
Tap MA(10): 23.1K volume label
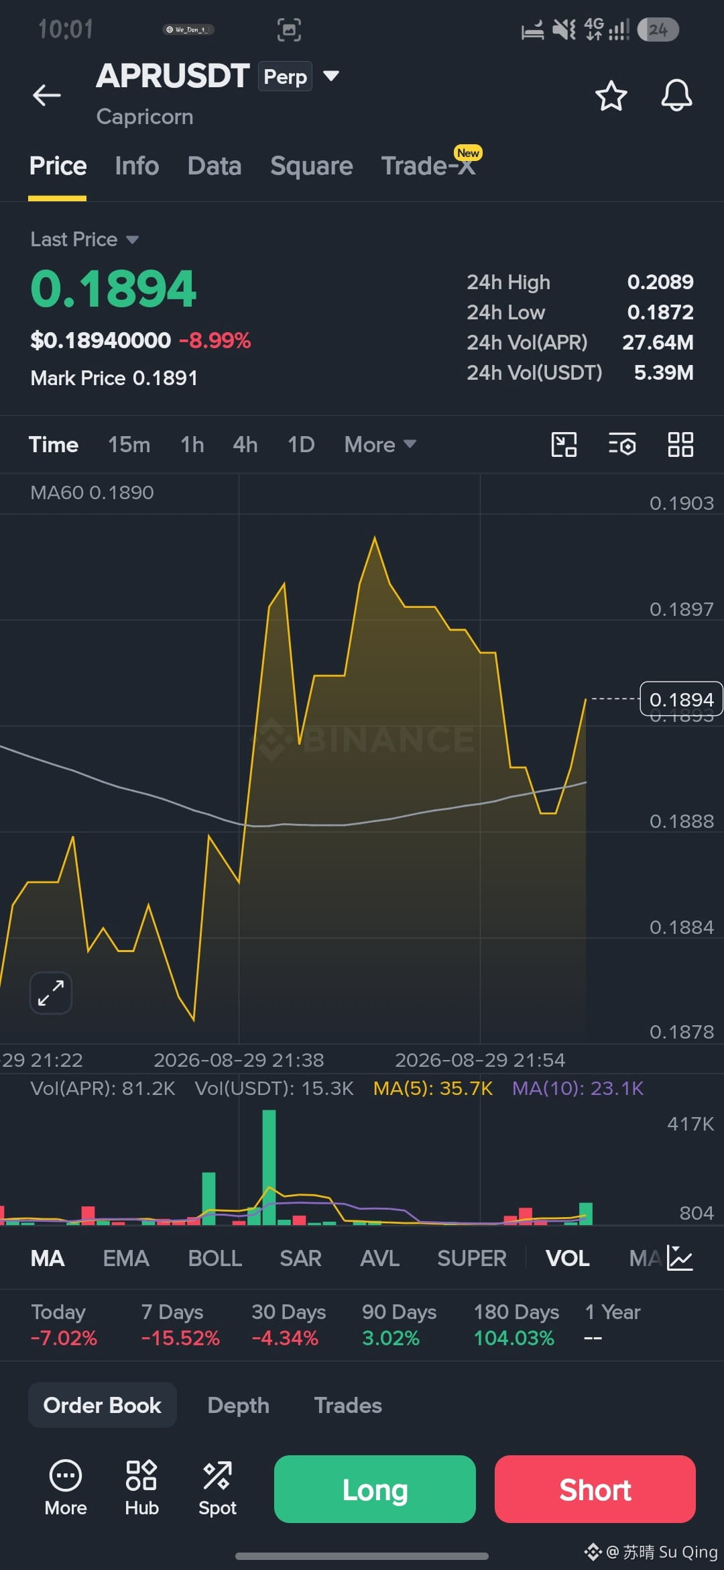578,1088
